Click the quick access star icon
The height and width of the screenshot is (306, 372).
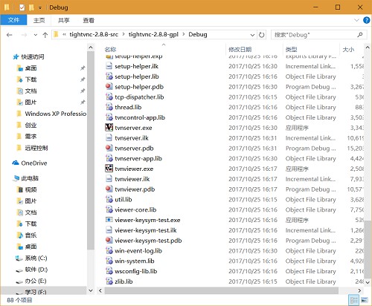point(16,56)
